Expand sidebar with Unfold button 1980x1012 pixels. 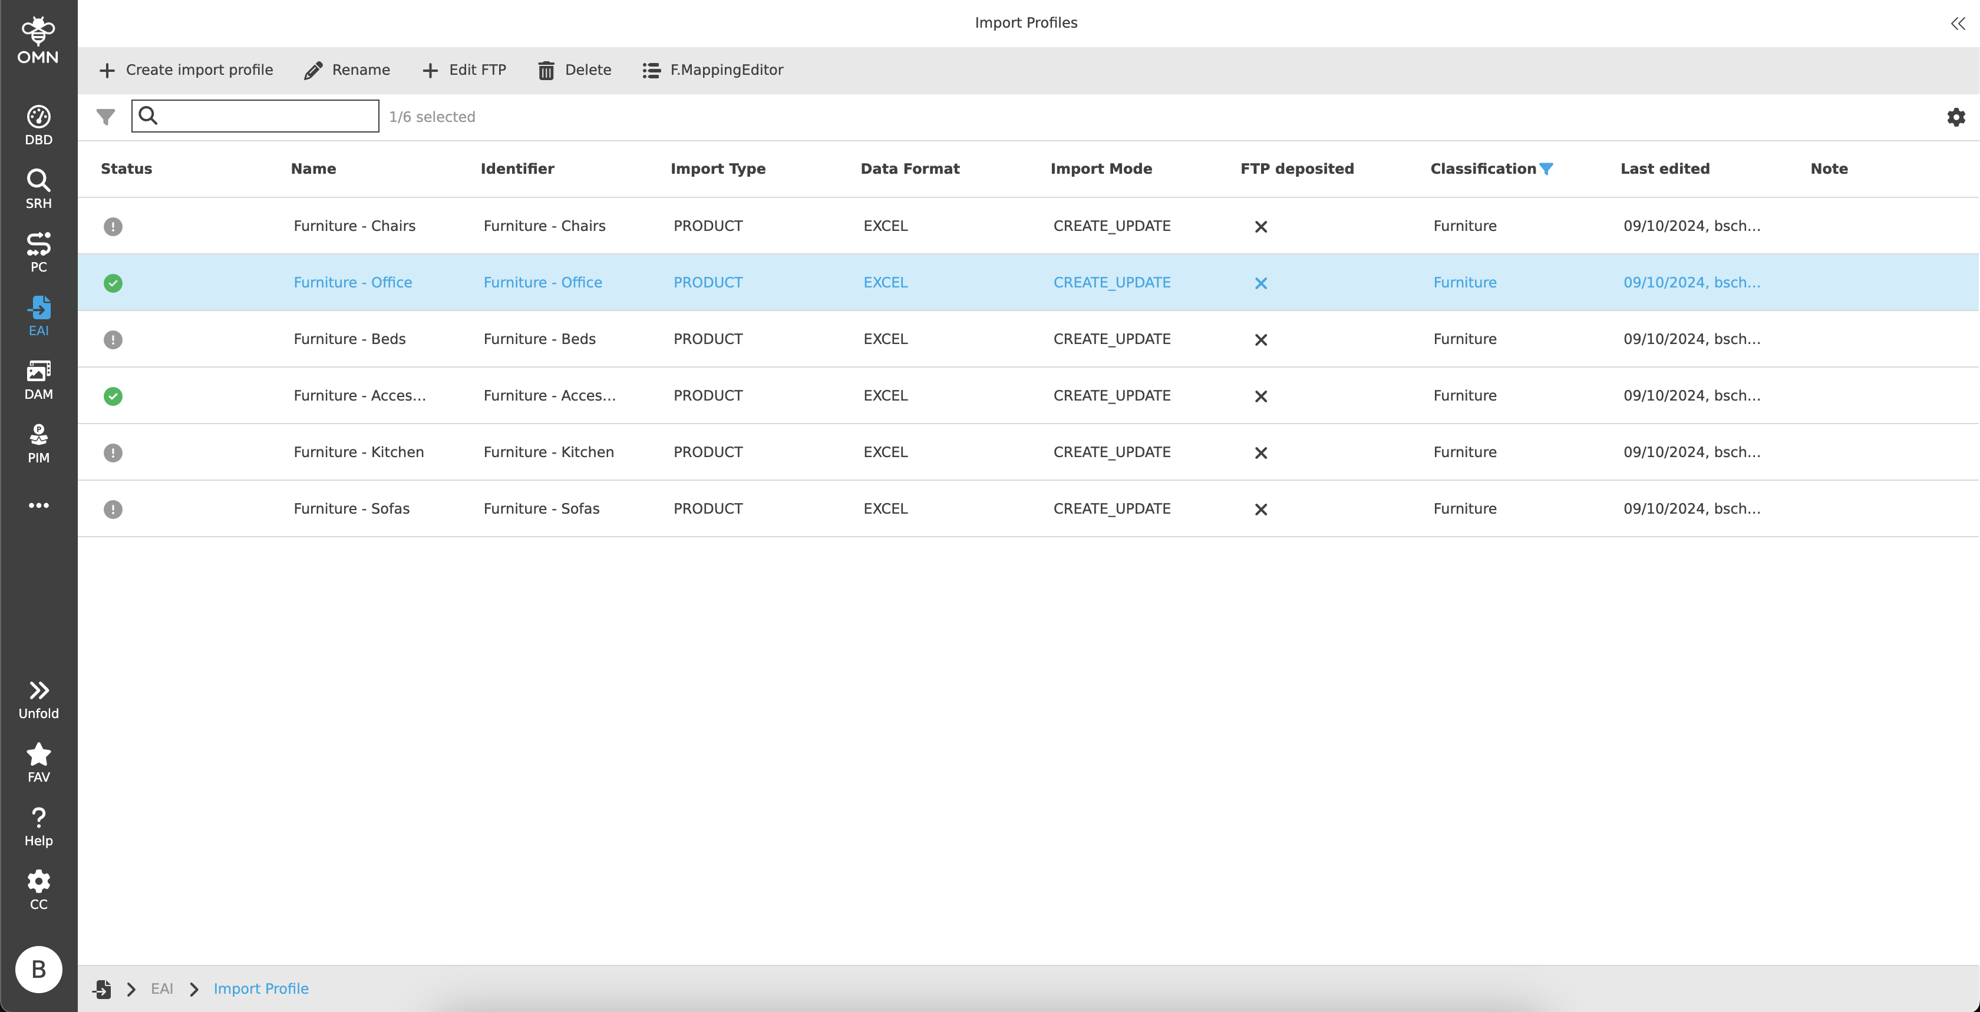[38, 699]
